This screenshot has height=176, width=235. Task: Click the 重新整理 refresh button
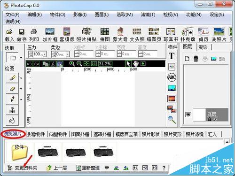click(x=88, y=168)
